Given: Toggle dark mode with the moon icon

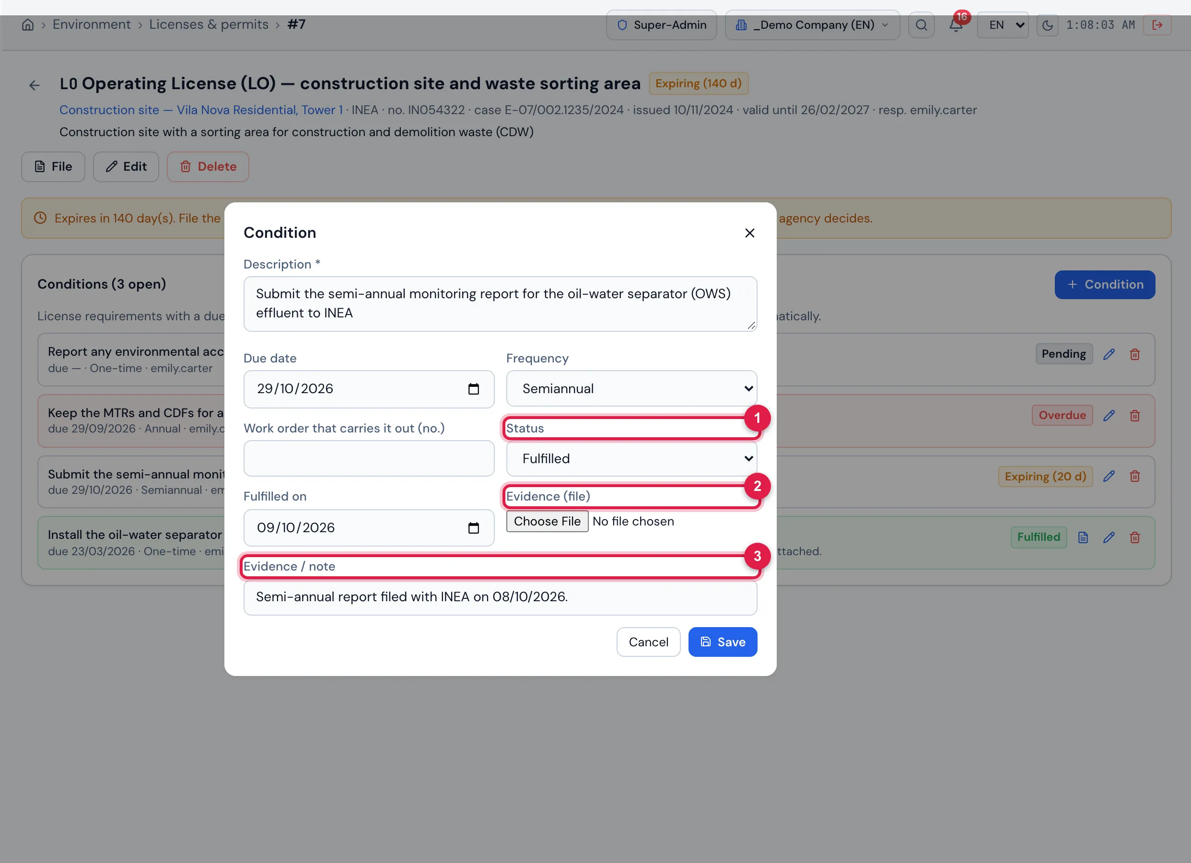Looking at the screenshot, I should point(1047,24).
